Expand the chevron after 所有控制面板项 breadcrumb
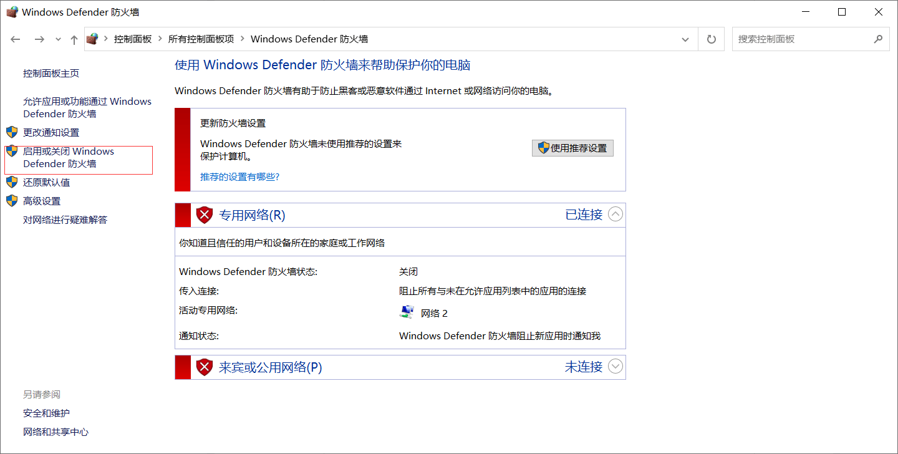898x454 pixels. tap(243, 39)
